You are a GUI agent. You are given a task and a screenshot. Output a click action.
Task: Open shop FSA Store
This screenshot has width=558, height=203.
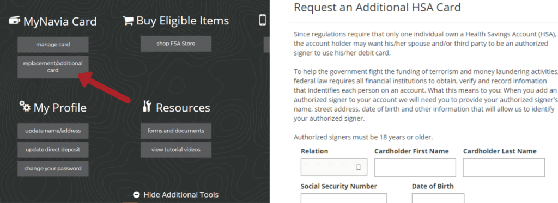[x=176, y=44]
